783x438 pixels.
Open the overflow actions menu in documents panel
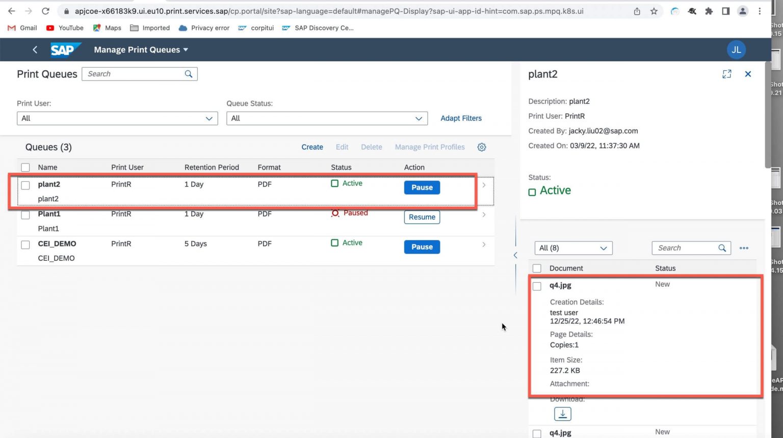(x=743, y=248)
